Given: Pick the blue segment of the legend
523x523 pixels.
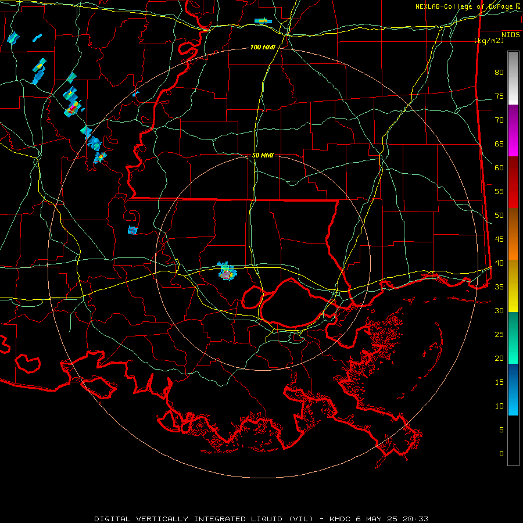Looking at the screenshot, I should pyautogui.click(x=513, y=389).
